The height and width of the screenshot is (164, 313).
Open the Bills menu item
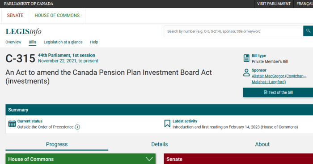(32, 42)
